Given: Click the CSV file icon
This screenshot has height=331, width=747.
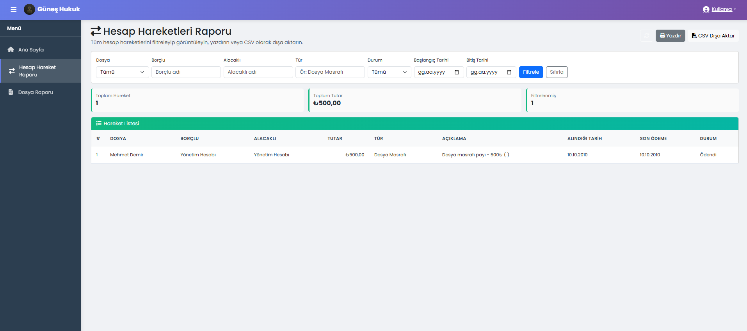Looking at the screenshot, I should (x=694, y=35).
